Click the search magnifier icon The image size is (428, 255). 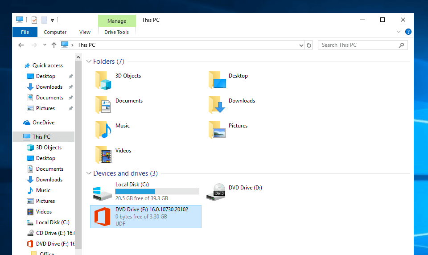tap(401, 45)
